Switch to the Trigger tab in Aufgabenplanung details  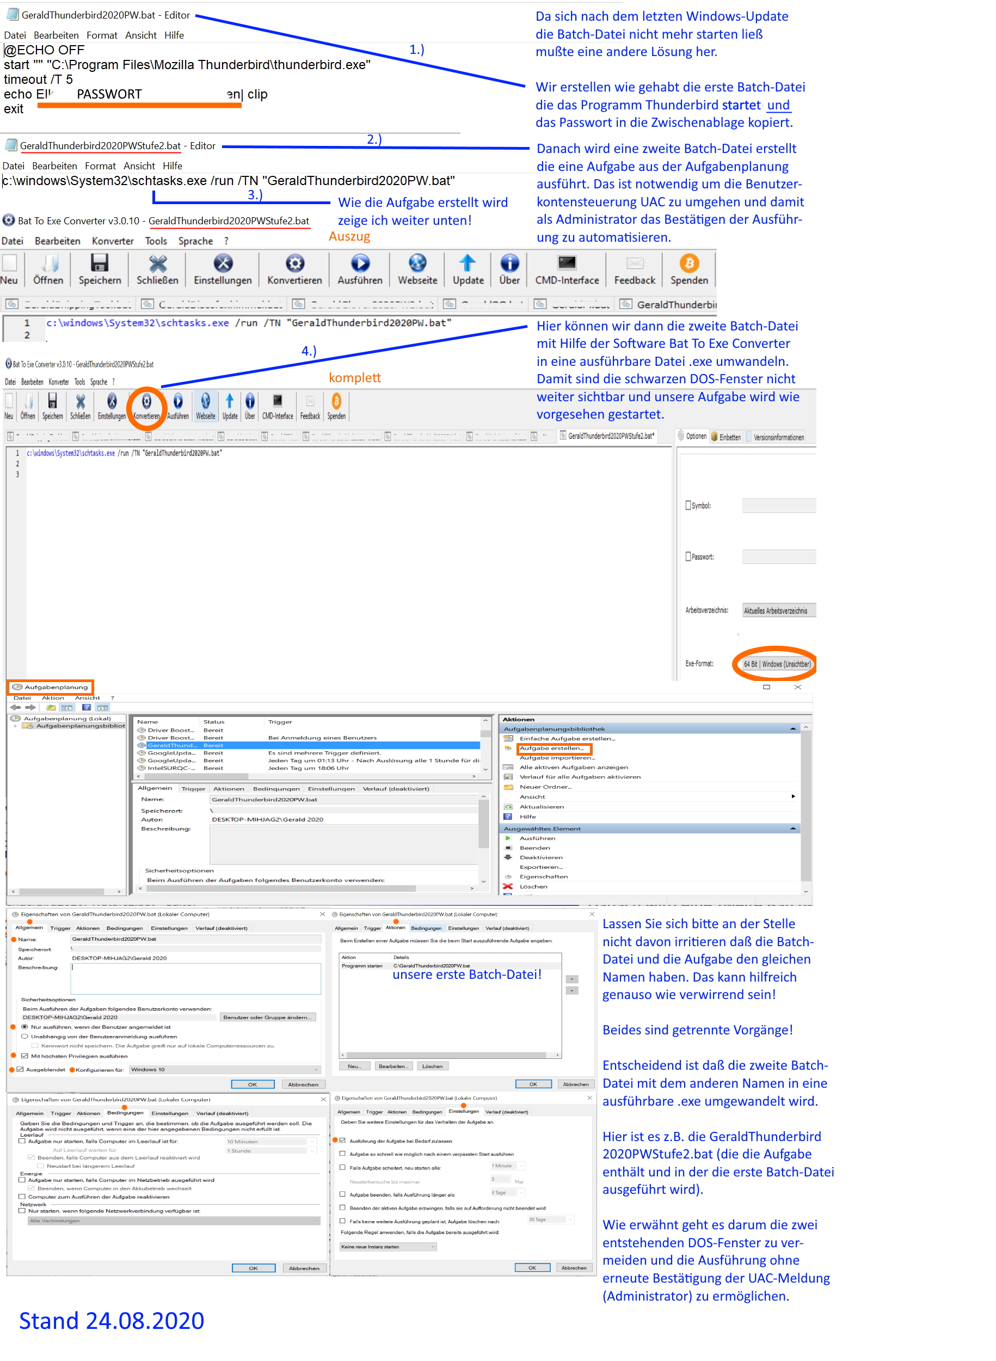tap(193, 788)
